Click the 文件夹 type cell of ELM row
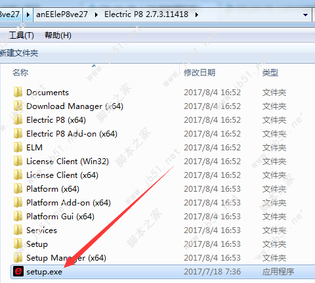Screen dimensions: 315x283 274,148
